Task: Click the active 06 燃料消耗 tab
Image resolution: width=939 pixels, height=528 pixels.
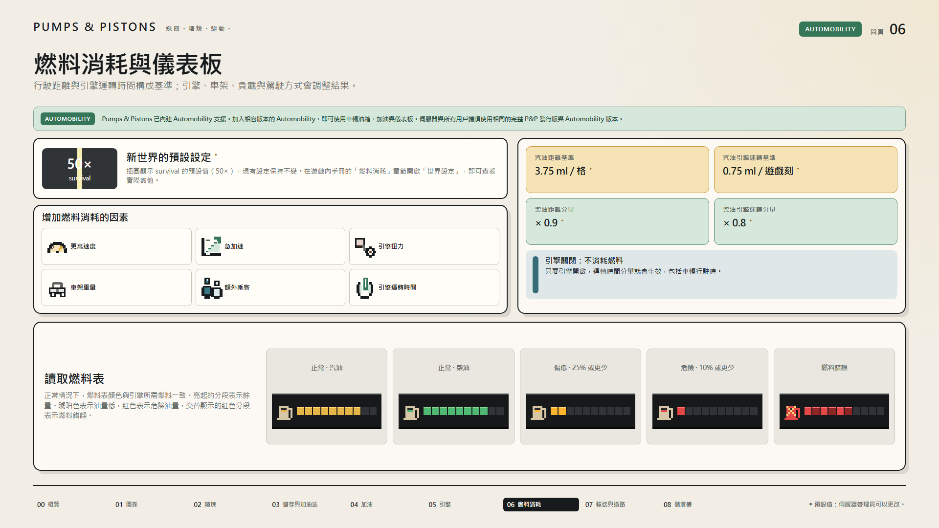Action: click(x=541, y=505)
